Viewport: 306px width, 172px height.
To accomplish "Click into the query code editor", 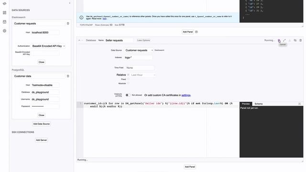I will pyautogui.click(x=161, y=129).
